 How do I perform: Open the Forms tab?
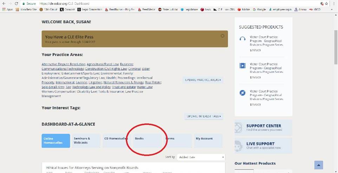coord(178,141)
